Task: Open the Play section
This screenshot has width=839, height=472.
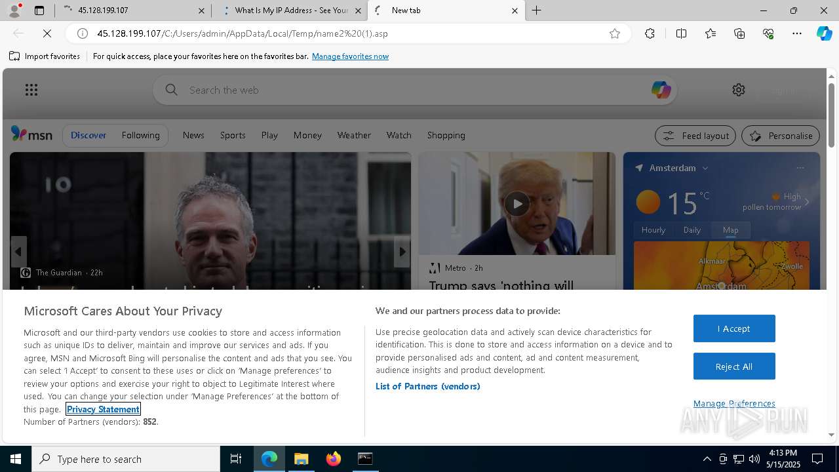Action: coord(269,135)
